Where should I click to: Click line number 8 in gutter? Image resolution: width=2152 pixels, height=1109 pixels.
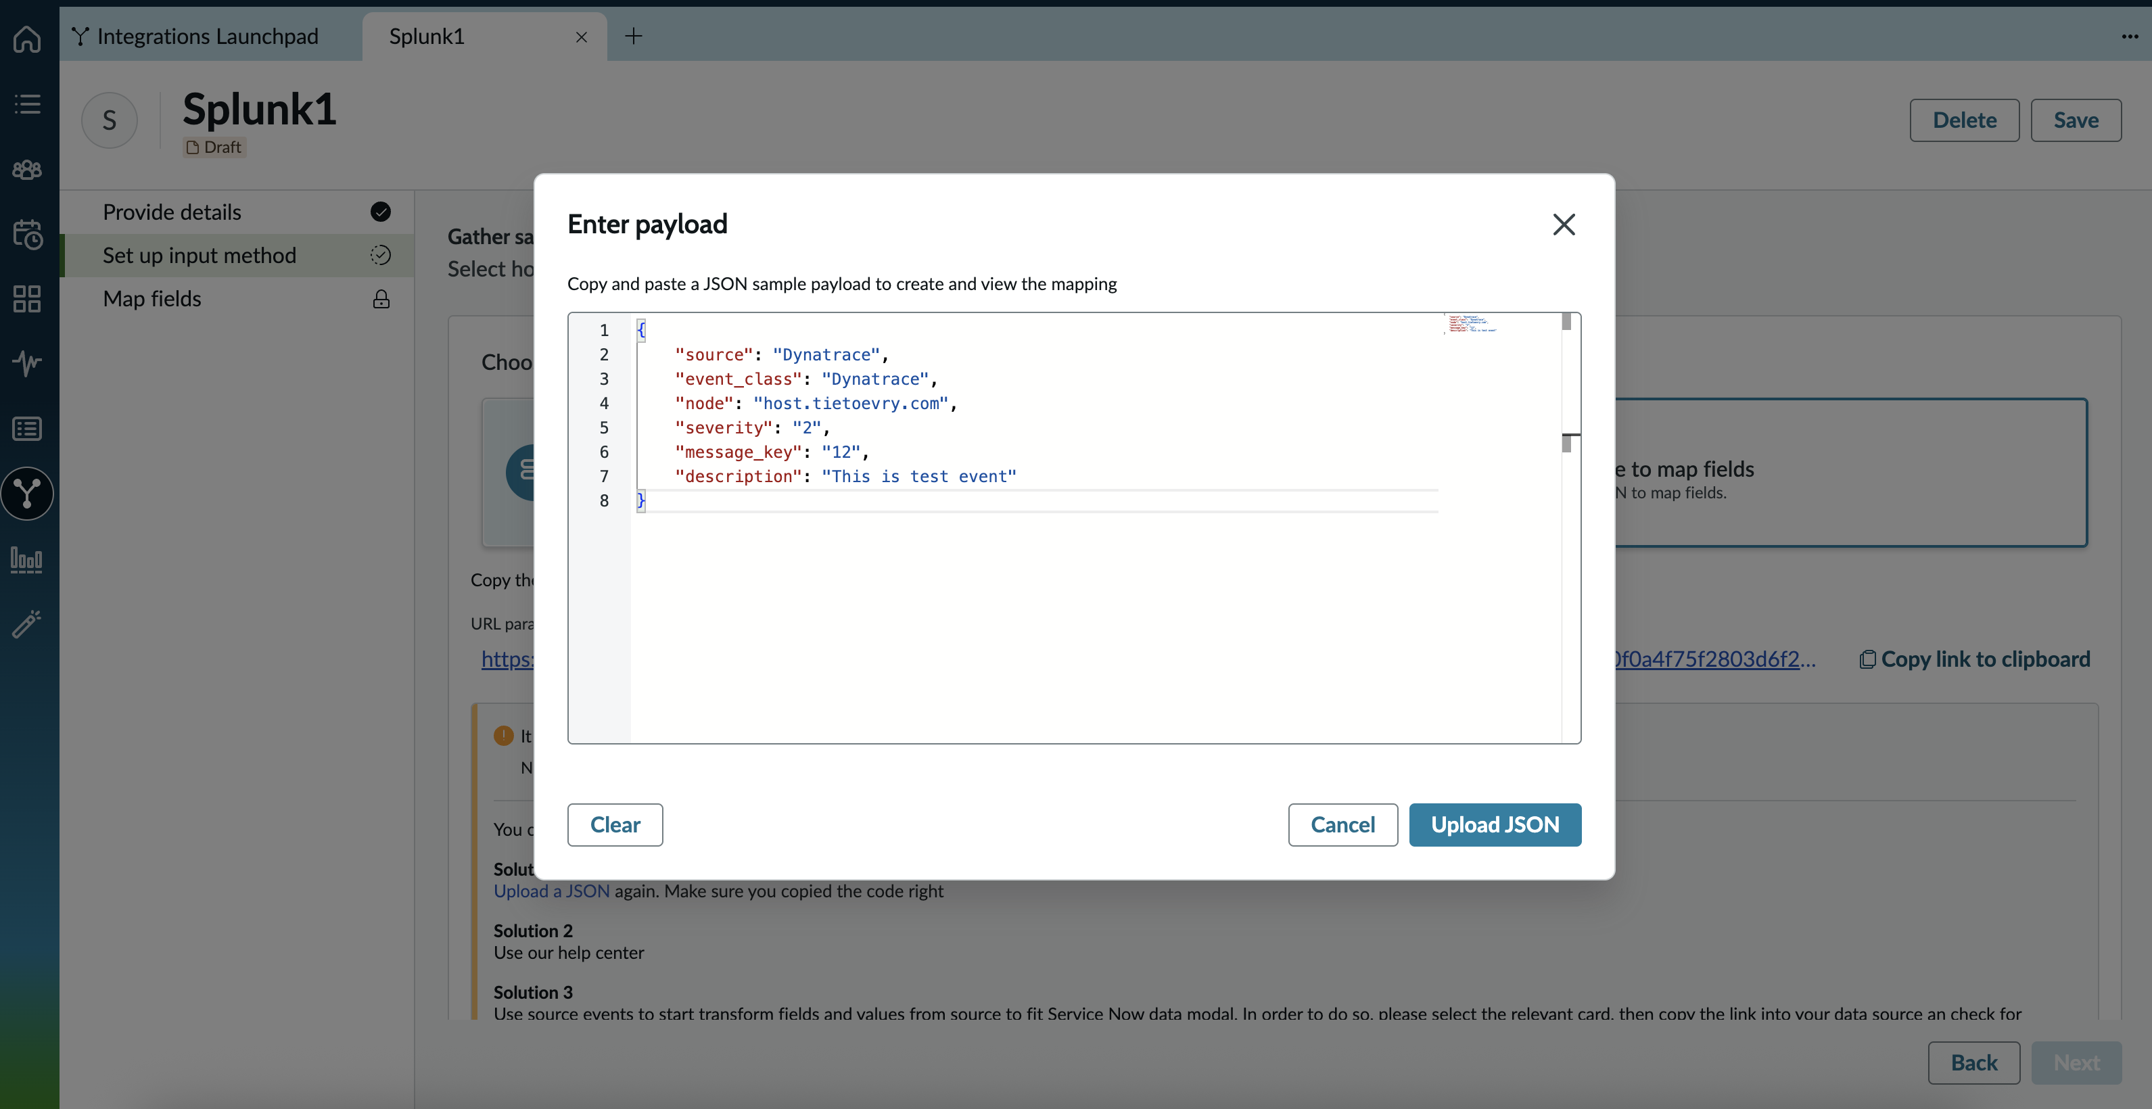[604, 500]
